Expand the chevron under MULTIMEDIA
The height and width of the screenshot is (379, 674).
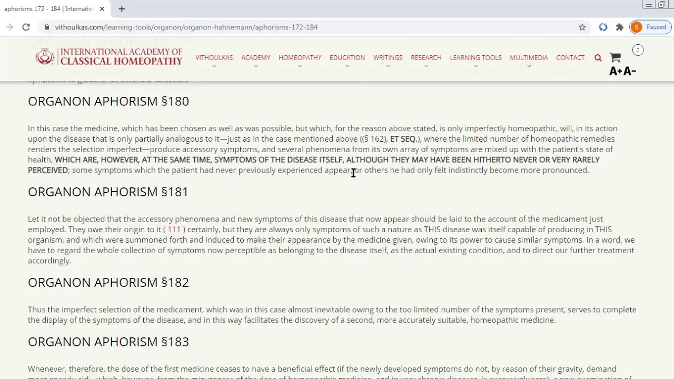529,66
